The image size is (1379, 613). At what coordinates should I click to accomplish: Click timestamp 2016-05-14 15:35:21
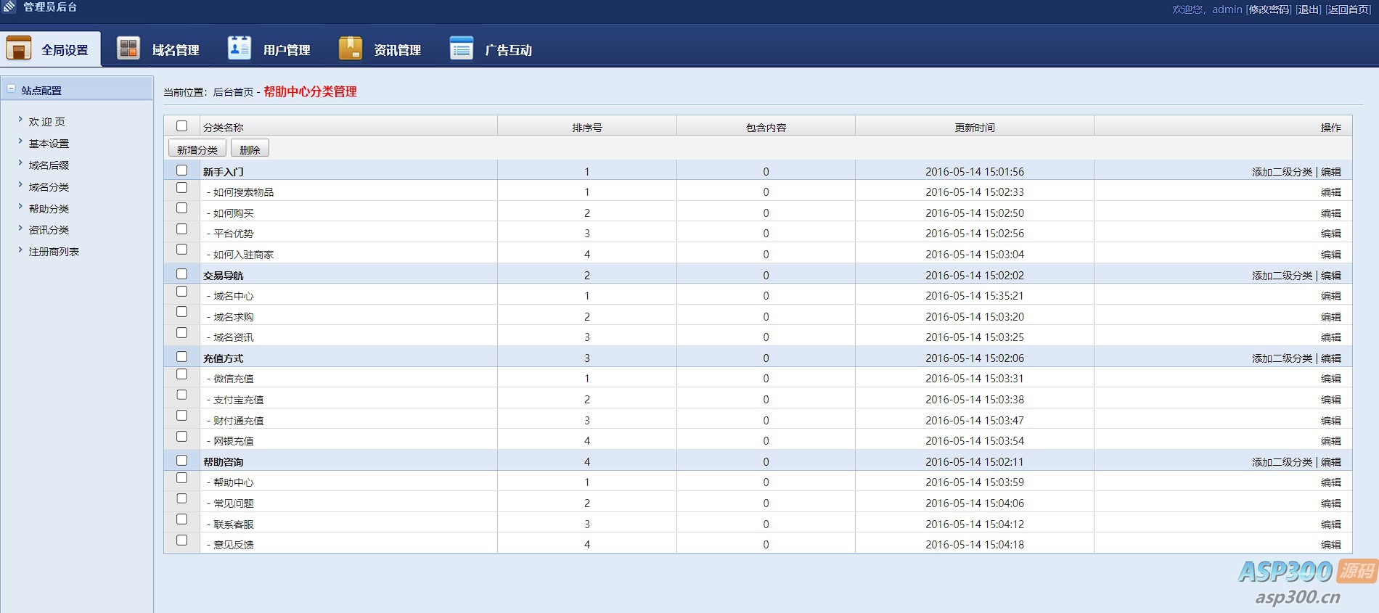coord(975,296)
